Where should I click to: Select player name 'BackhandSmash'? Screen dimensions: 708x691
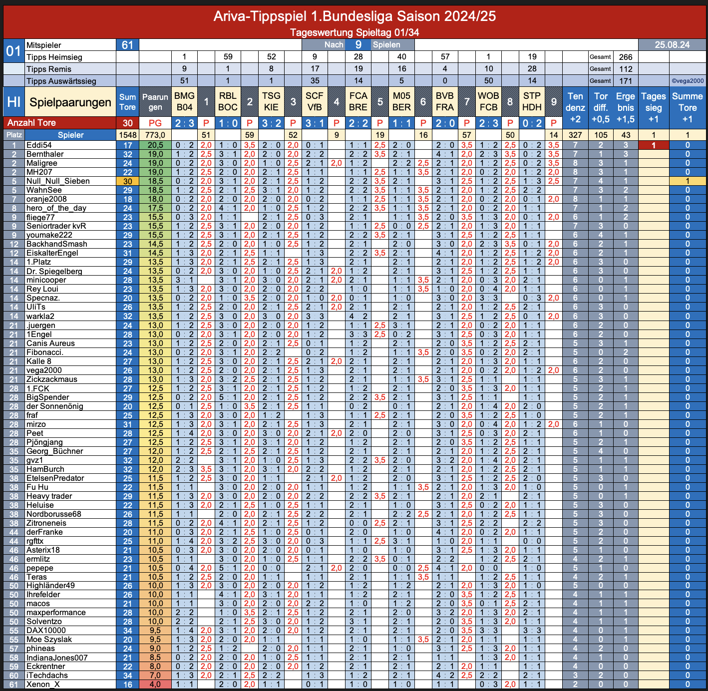57,244
